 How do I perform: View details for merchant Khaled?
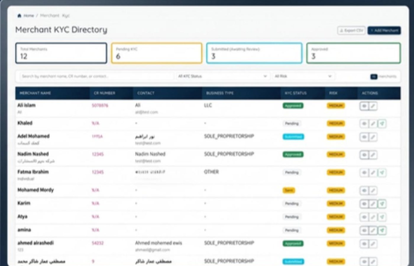[x=364, y=124]
